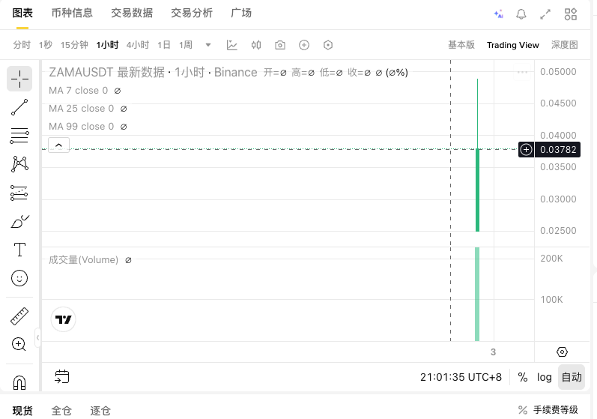597x419 pixels.
Task: Select the 全仓 margin tab
Action: pos(61,411)
